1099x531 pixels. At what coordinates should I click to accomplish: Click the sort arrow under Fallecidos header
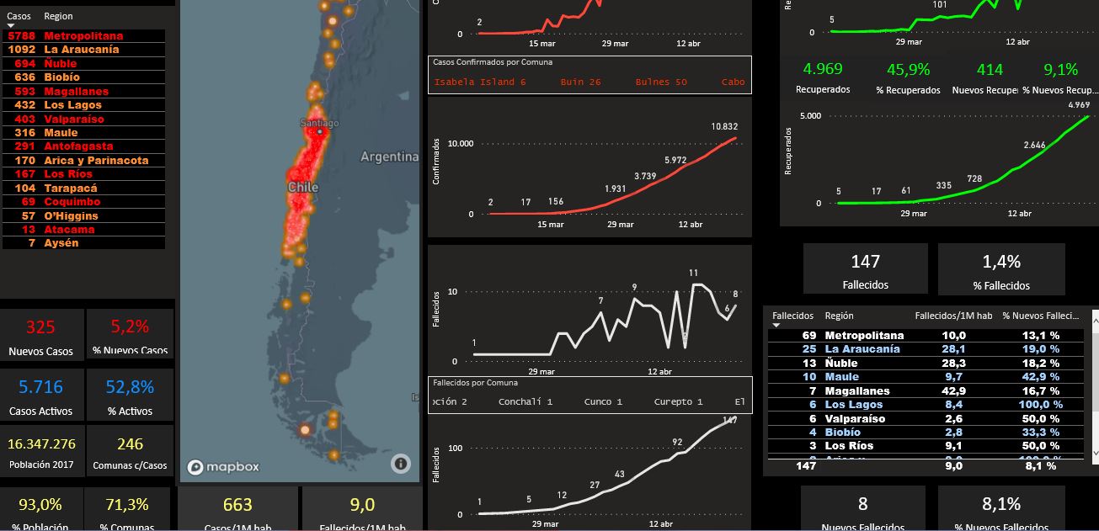point(776,326)
